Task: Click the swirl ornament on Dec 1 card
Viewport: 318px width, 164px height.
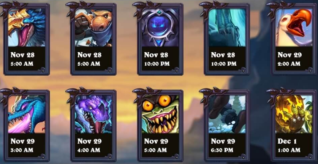Action: [310, 156]
